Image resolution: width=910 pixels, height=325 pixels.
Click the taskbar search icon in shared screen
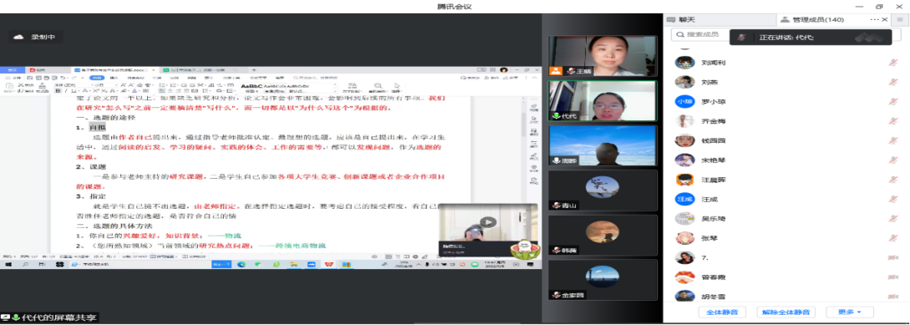(x=26, y=264)
